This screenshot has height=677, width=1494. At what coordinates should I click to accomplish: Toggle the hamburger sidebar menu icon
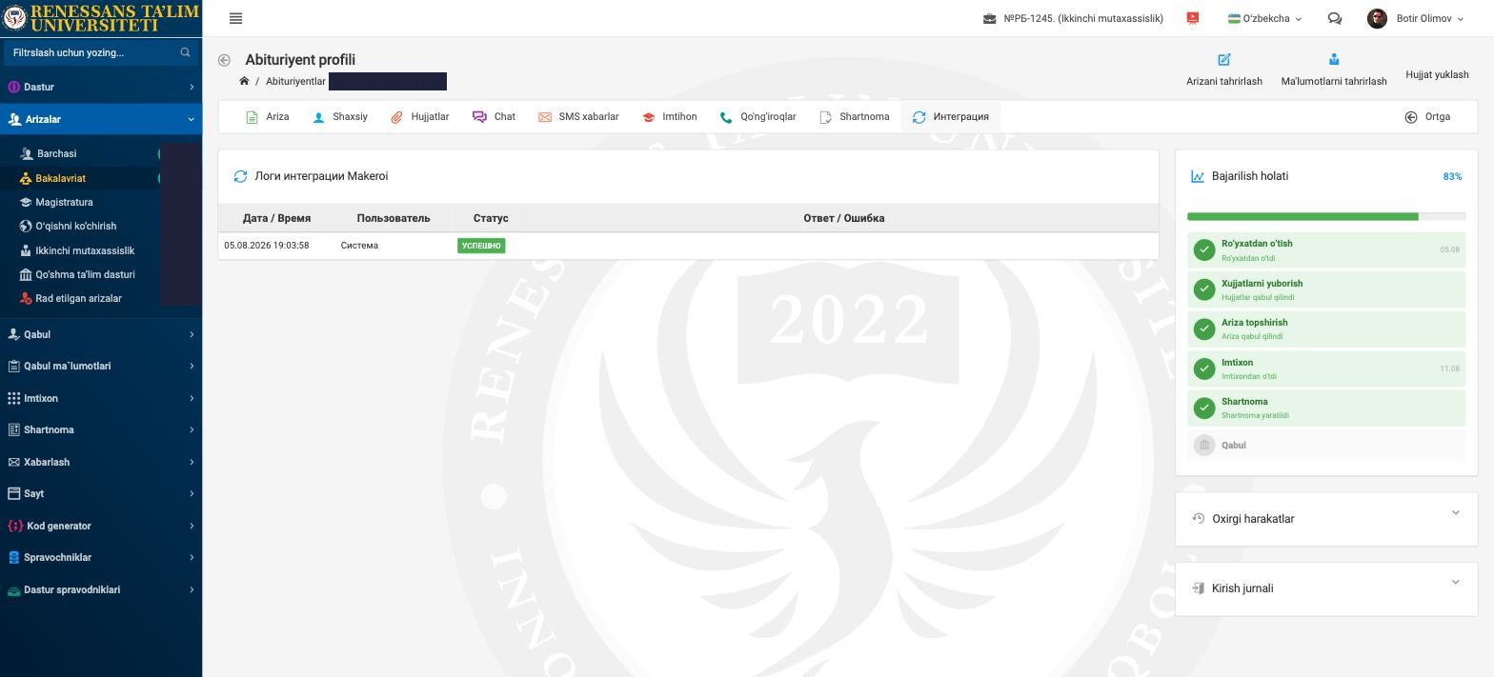(235, 18)
